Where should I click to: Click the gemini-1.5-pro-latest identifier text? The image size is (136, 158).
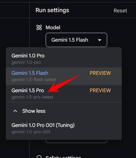[x=32, y=97]
